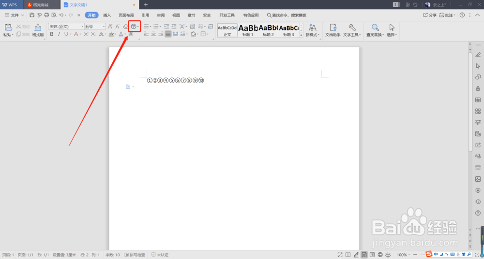Click the 批注 comment button
Viewport: 484px width, 259px height.
click(x=448, y=15)
